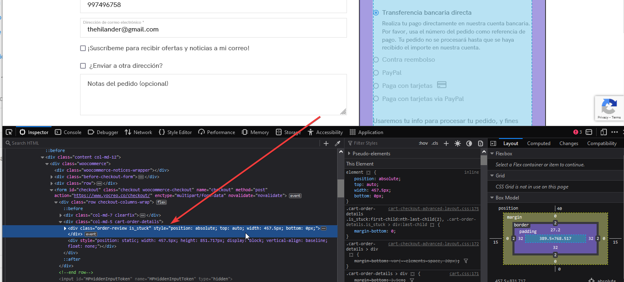Collapse the Box Model section
Image resolution: width=624 pixels, height=282 pixels.
[492, 198]
